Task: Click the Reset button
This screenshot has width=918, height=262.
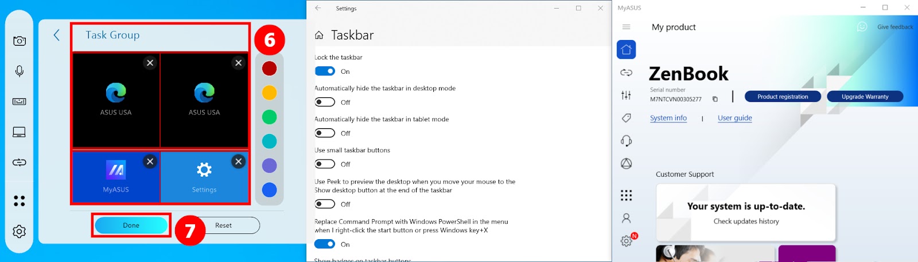Action: [x=224, y=225]
